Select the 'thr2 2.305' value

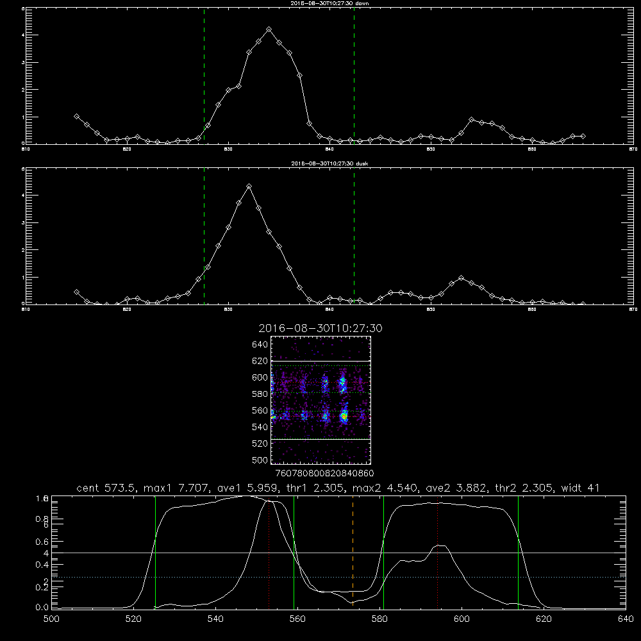click(x=524, y=488)
